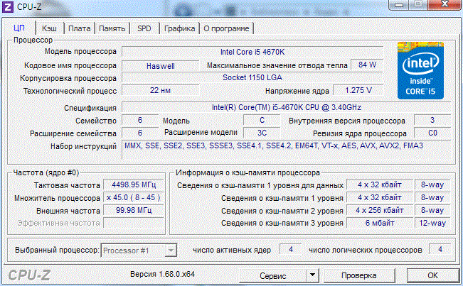Viewport: 463px width, 286px height.
Task: Click the L1 data cache 4 x 32 кбайт value
Action: (x=380, y=185)
